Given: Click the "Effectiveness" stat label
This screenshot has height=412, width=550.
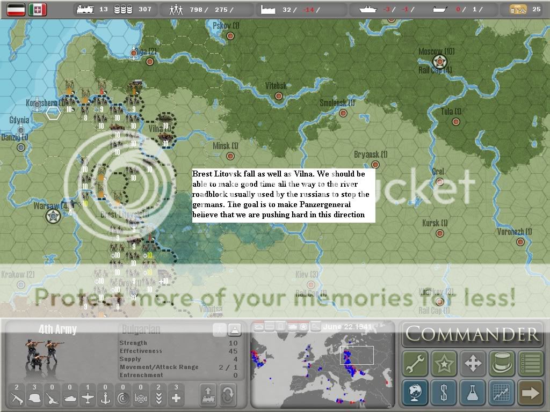Looking at the screenshot, I should (x=141, y=351).
